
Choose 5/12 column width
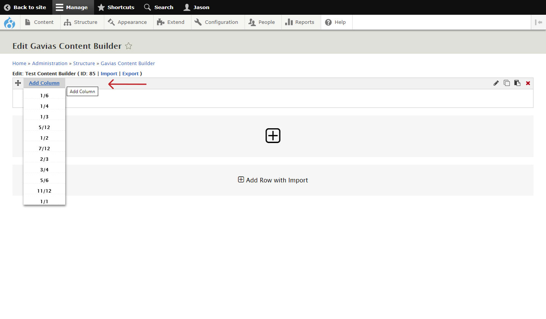44,128
